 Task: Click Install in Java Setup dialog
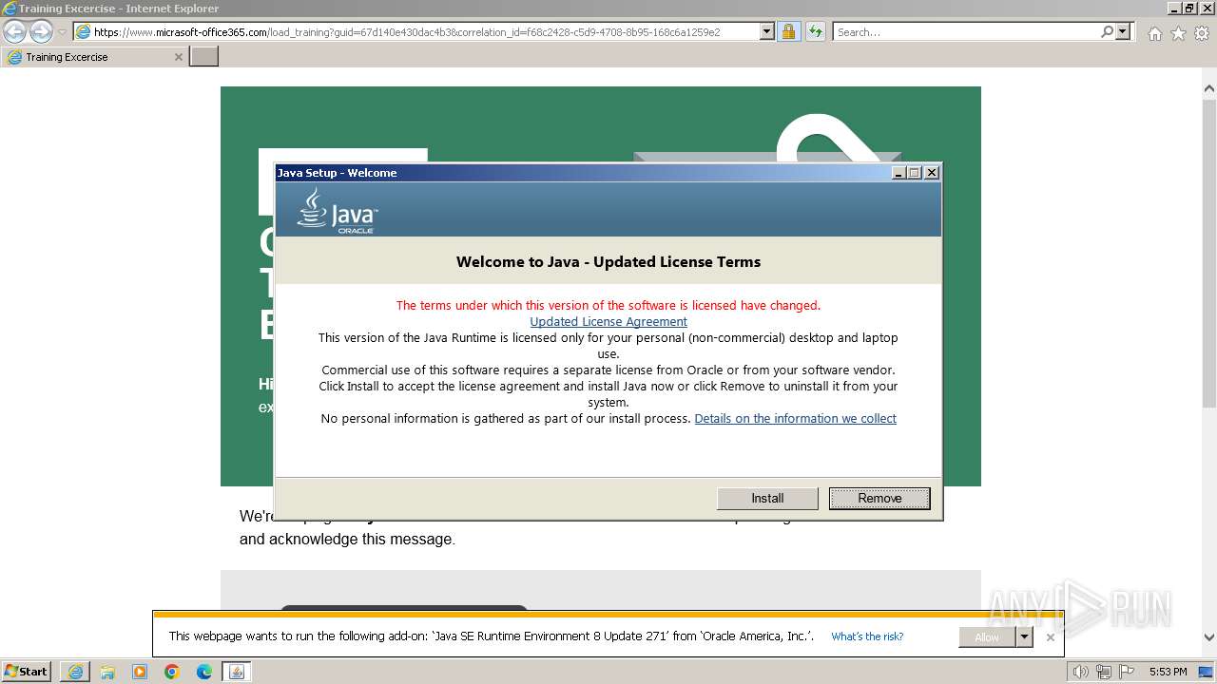[767, 499]
